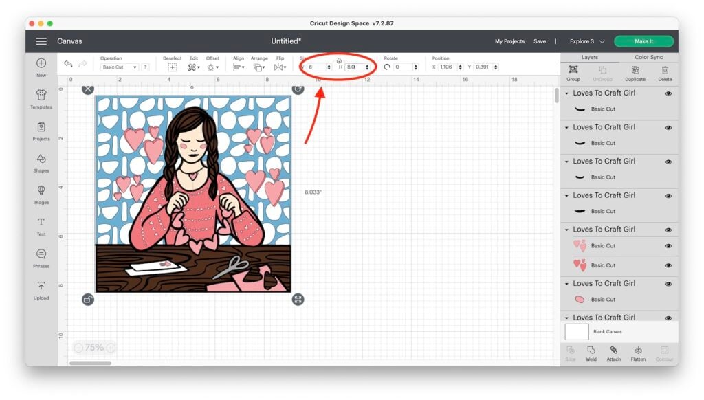Screen dimensions: 704x400
Task: Zoom in with the plus button
Action: pyautogui.click(x=111, y=348)
